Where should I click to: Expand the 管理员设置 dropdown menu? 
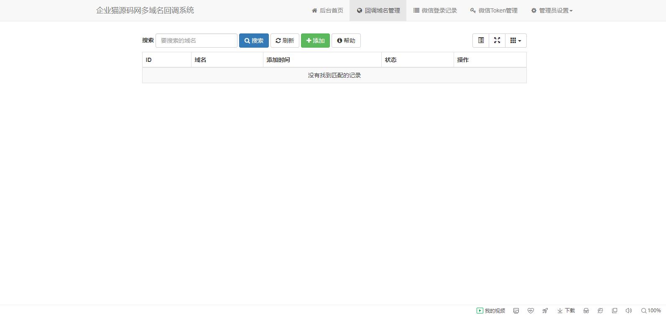pyautogui.click(x=551, y=10)
